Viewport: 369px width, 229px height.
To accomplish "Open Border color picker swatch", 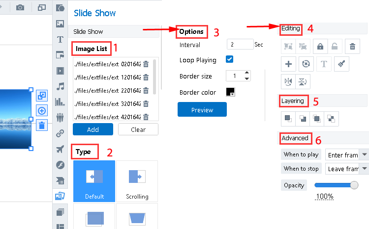I will point(230,92).
